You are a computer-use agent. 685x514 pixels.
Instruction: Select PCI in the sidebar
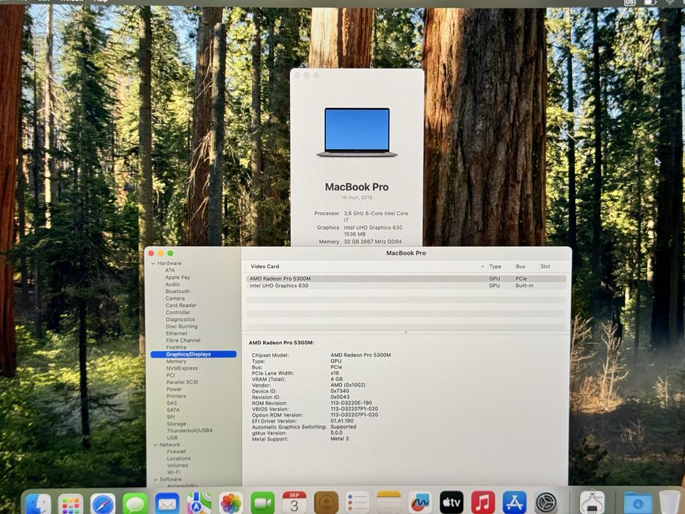(170, 375)
